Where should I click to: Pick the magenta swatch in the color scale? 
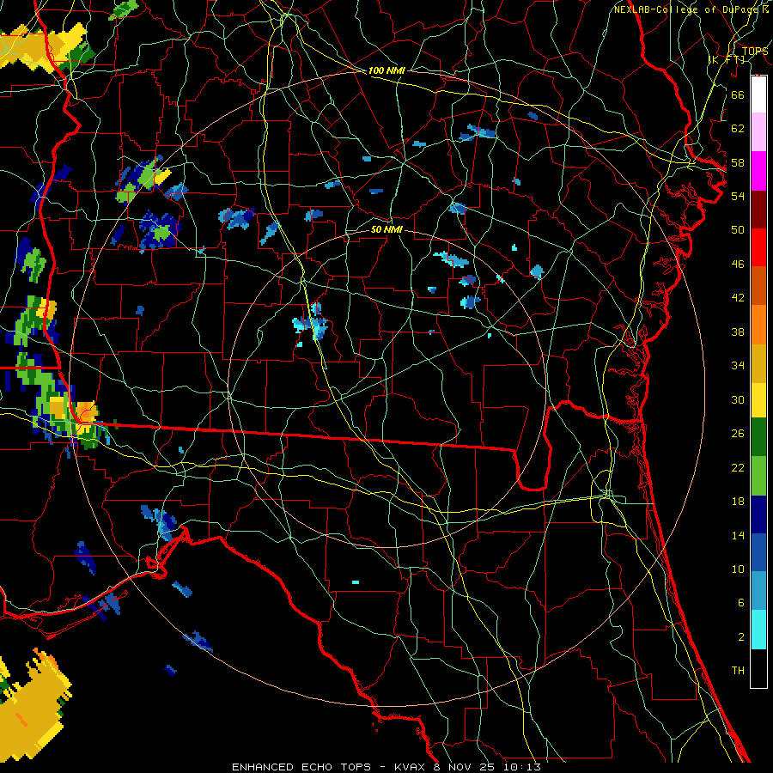[x=758, y=171]
